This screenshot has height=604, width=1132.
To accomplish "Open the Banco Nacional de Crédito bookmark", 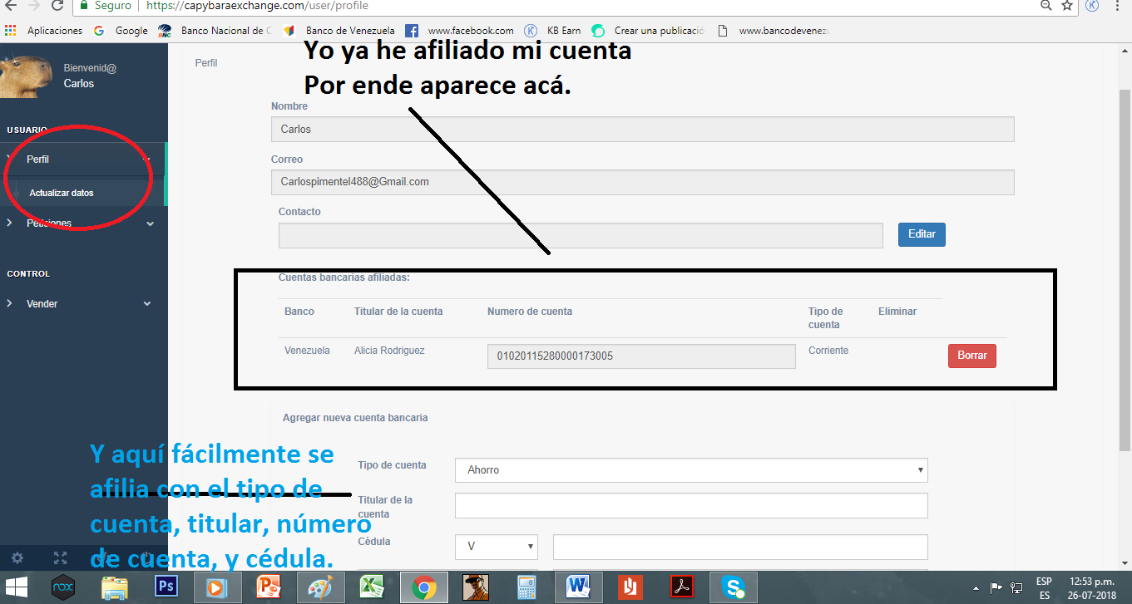I will tap(215, 31).
